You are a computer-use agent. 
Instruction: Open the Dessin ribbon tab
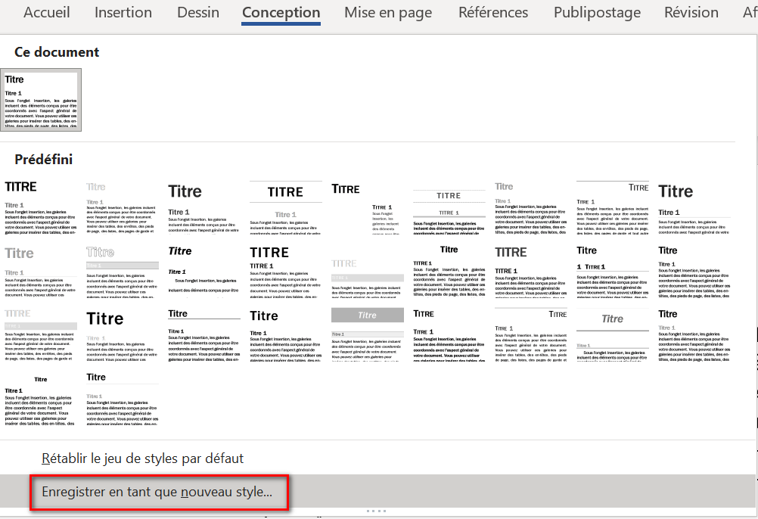tap(198, 13)
